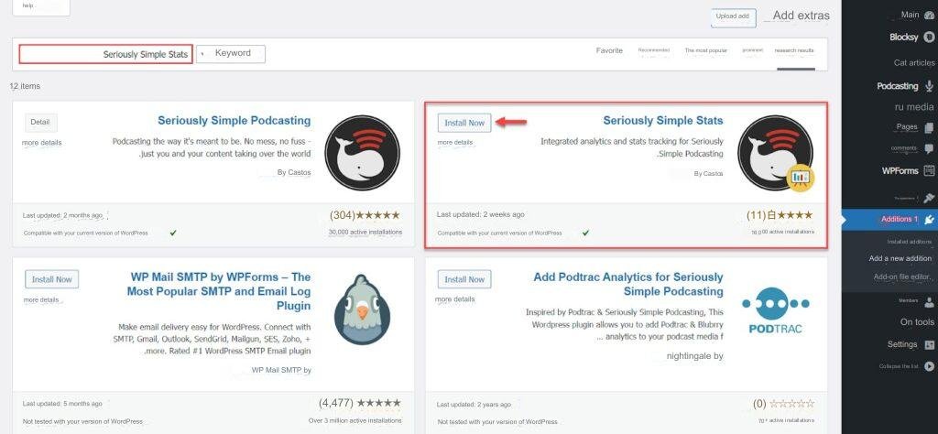Switch to The most popular tab

coord(706,50)
